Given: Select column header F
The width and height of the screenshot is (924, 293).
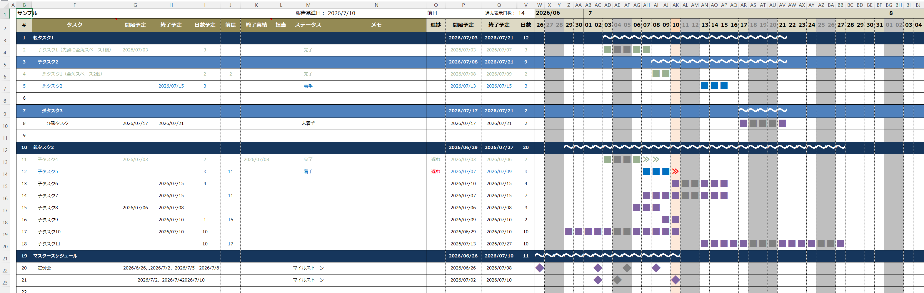Looking at the screenshot, I should coord(75,5).
